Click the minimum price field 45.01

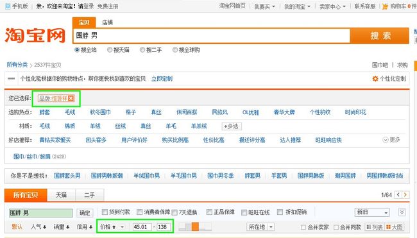142,227
